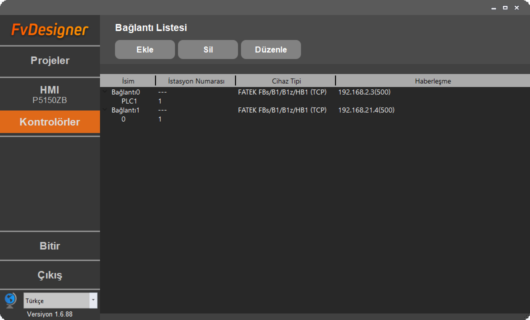The image size is (530, 320).
Task: Click the Sil button
Action: click(x=208, y=49)
